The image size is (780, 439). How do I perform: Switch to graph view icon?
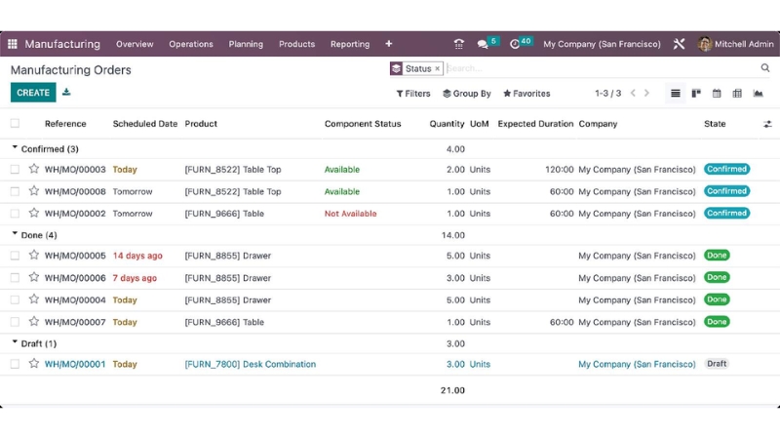point(758,94)
